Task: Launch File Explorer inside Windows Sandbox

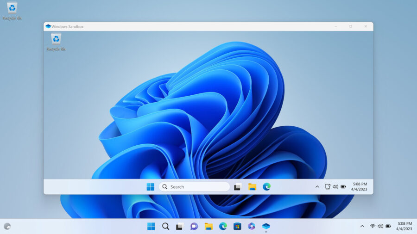Action: coord(252,187)
